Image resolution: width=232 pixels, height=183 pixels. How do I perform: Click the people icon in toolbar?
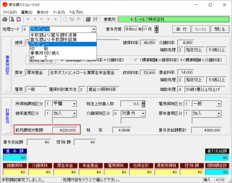point(95,19)
